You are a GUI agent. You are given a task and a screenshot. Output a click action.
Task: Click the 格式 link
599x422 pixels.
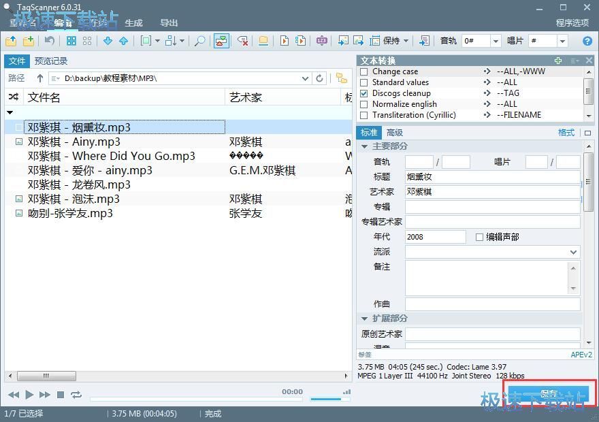click(566, 133)
